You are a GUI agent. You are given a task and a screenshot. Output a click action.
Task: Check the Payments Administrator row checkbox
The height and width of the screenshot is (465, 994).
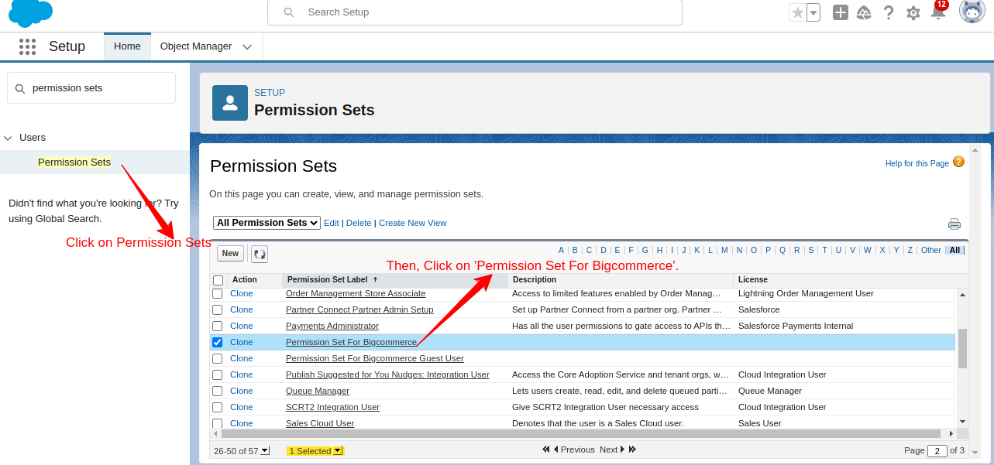pos(218,327)
